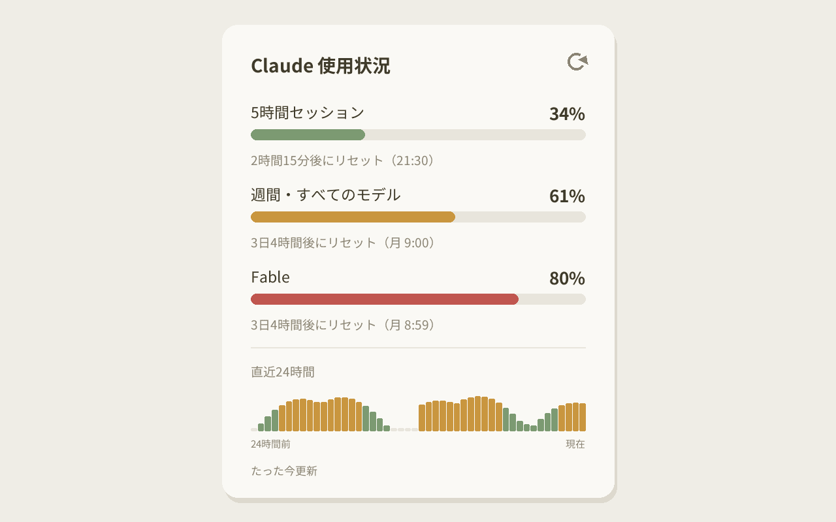This screenshot has width=836, height=522.
Task: Click the 5時間セッション label
Action: point(308,113)
